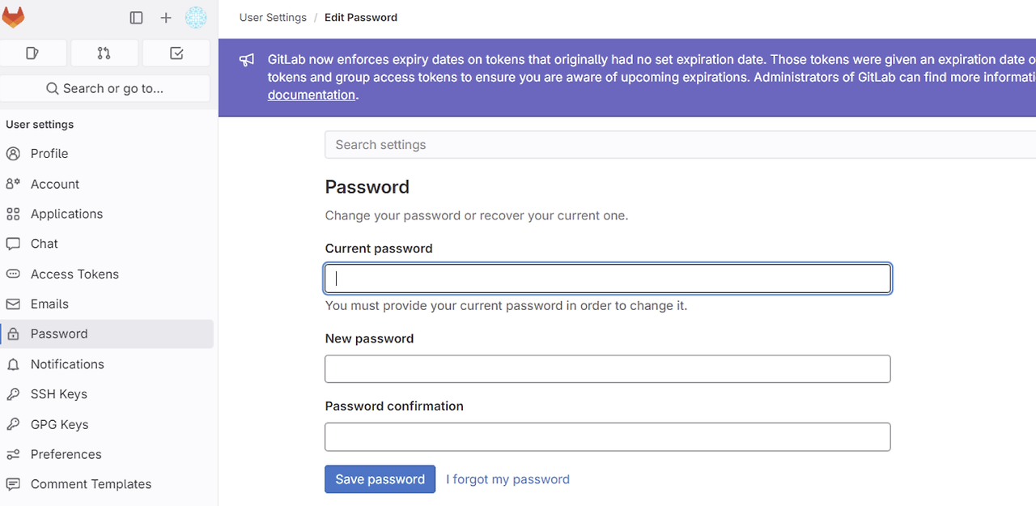1036x506 pixels.
Task: Open the assigned issues shortcut icon
Action: click(32, 53)
